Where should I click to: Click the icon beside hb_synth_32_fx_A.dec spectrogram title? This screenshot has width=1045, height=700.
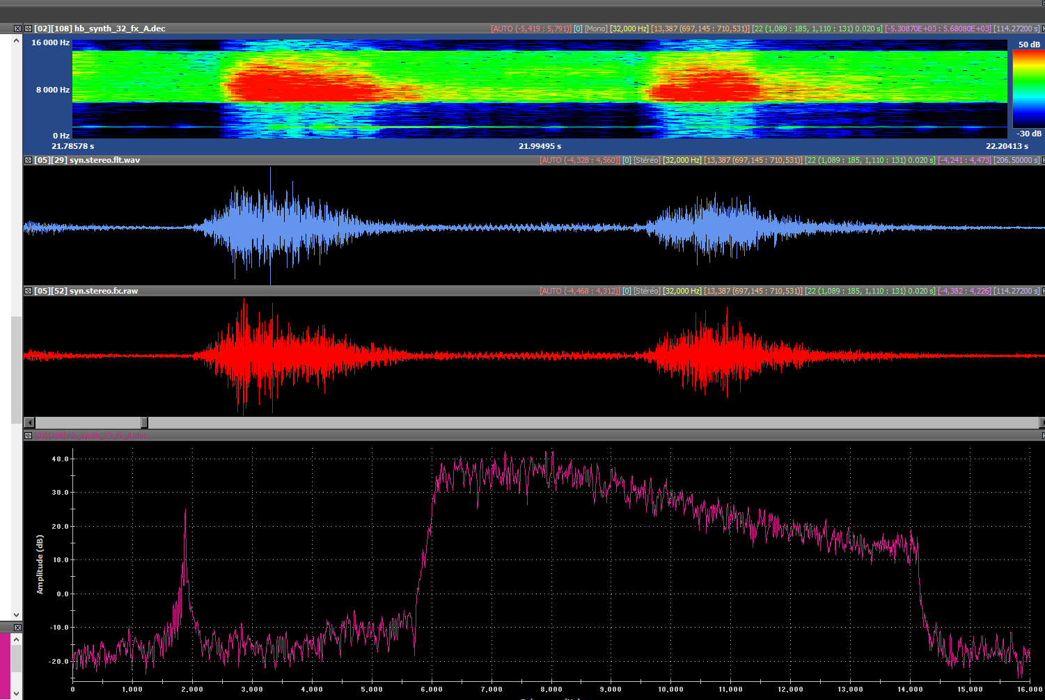[x=28, y=29]
